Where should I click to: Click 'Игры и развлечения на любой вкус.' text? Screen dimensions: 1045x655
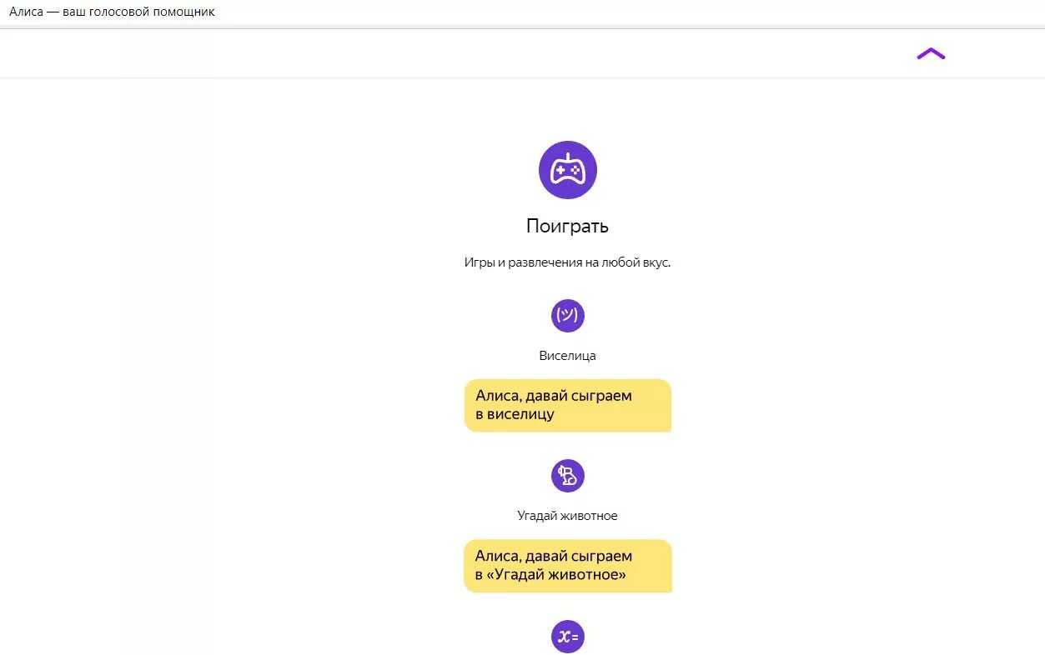568,262
